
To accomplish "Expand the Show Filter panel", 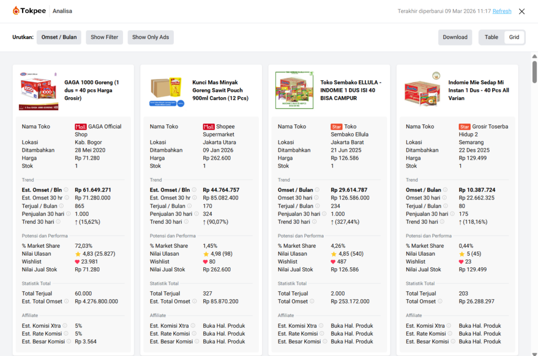I will tap(105, 37).
